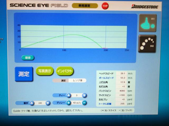This screenshot has width=169, height=126.
Task: Click the tee value 3 field
Action: 77,95
